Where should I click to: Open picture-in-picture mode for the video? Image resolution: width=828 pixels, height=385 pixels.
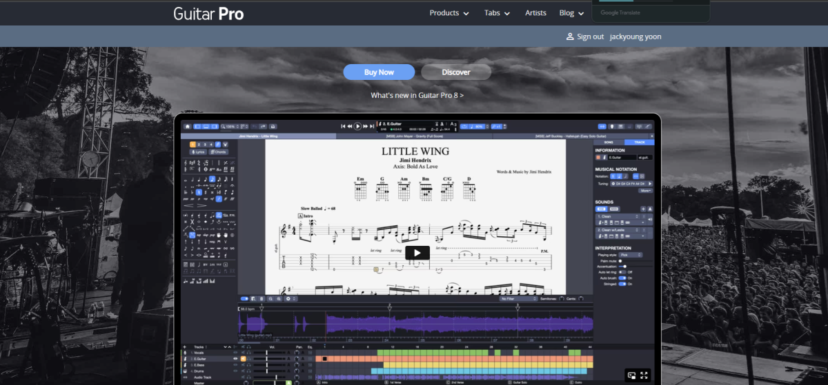(x=631, y=375)
